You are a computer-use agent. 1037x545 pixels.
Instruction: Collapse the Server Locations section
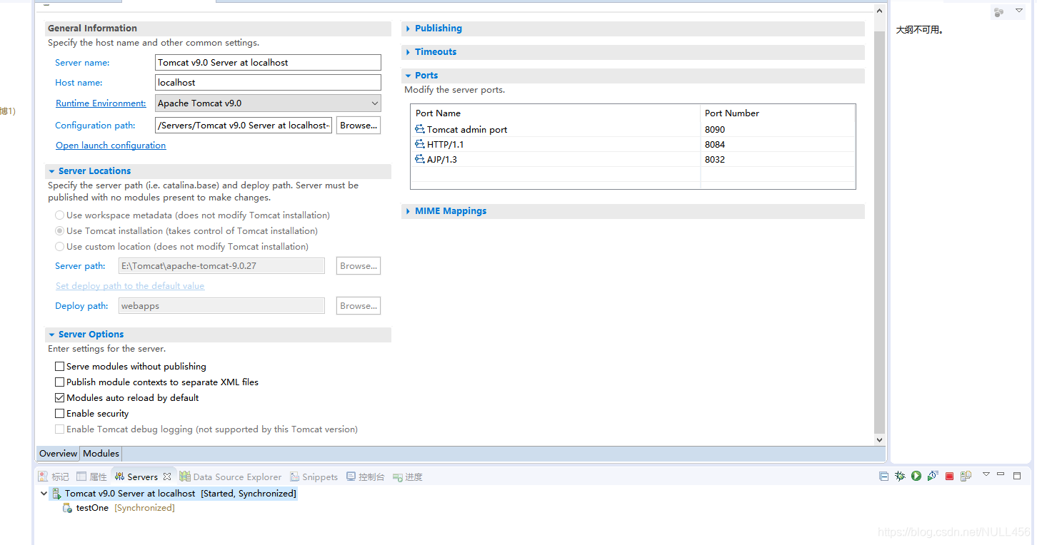click(x=52, y=171)
